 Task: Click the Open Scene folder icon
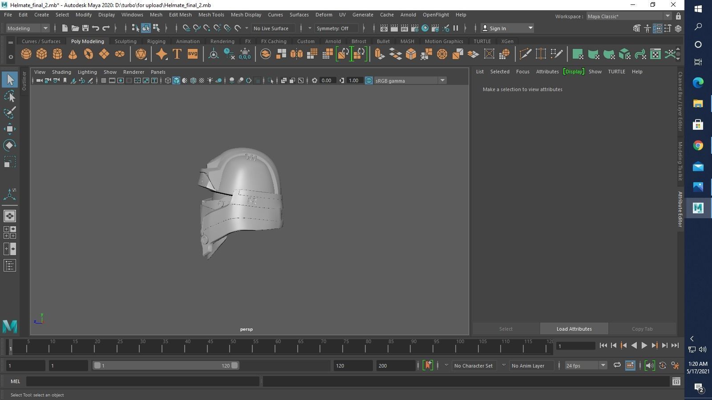tap(75, 28)
